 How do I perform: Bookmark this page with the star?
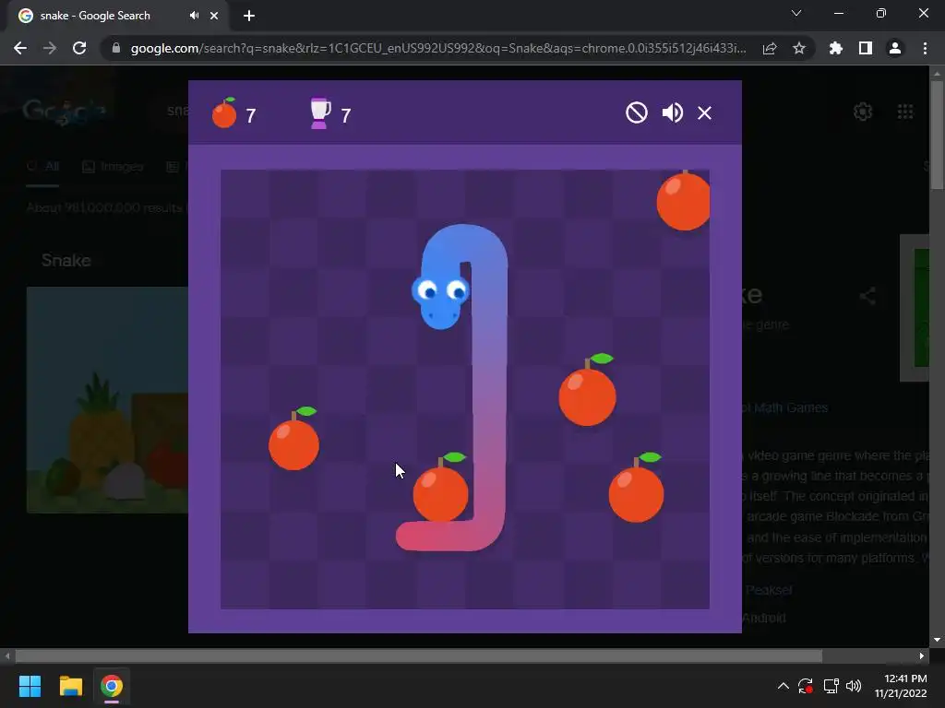799,48
